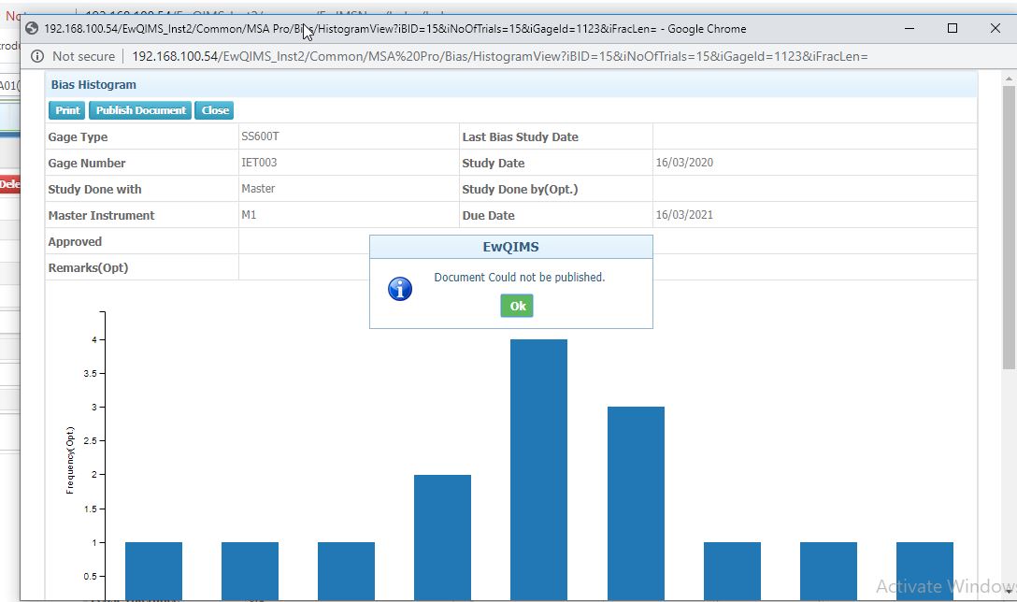1017x602 pixels.
Task: Click the Remarks(Opt) label
Action: point(88,268)
